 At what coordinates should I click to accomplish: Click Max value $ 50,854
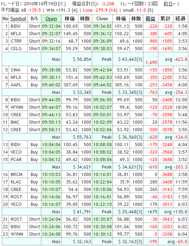(82, 59)
